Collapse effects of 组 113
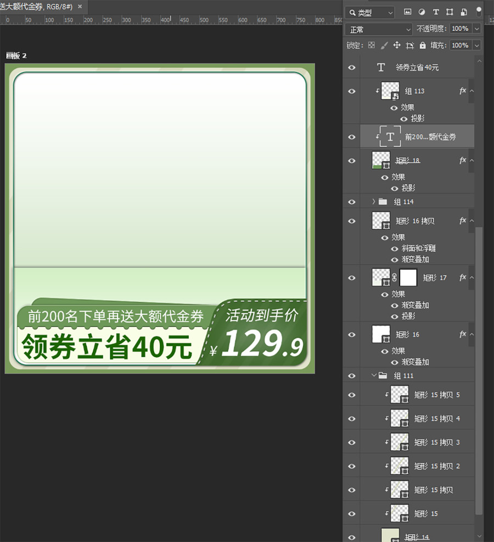This screenshot has height=542, width=494. tap(471, 91)
